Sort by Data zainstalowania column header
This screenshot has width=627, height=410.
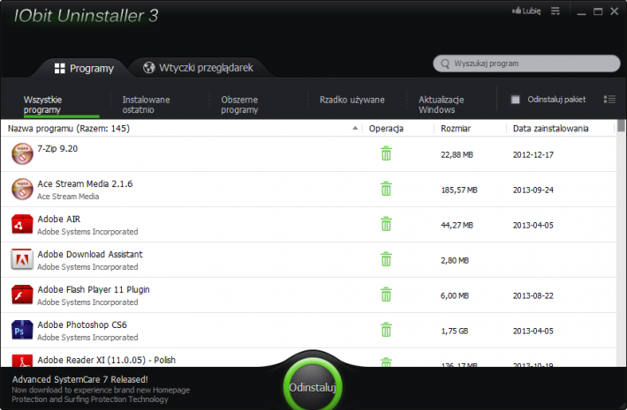click(551, 129)
